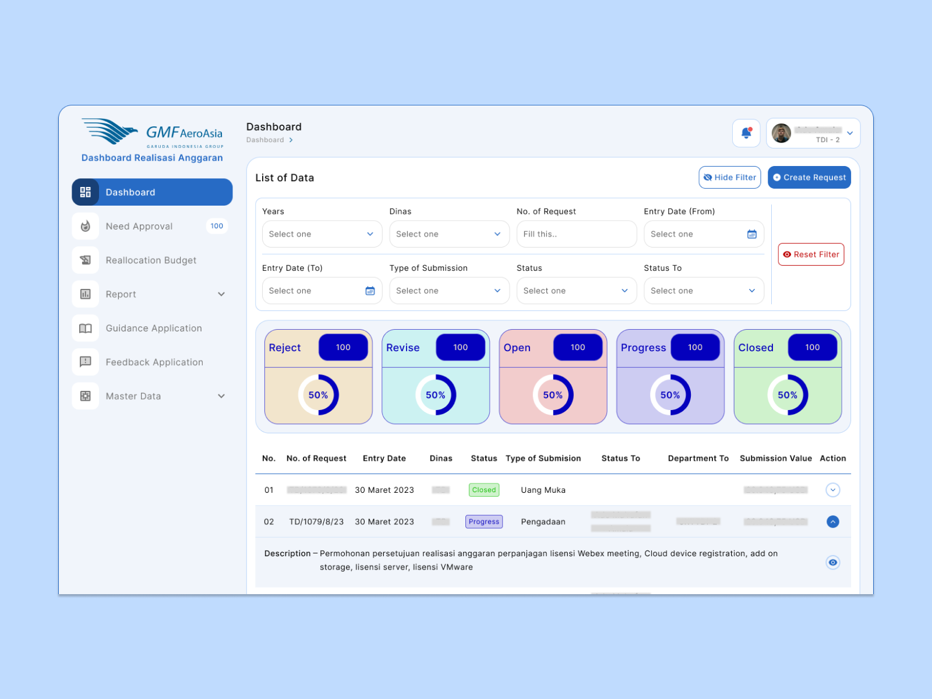The width and height of the screenshot is (932, 699).
Task: Click the user profile avatar photo
Action: pyautogui.click(x=781, y=133)
